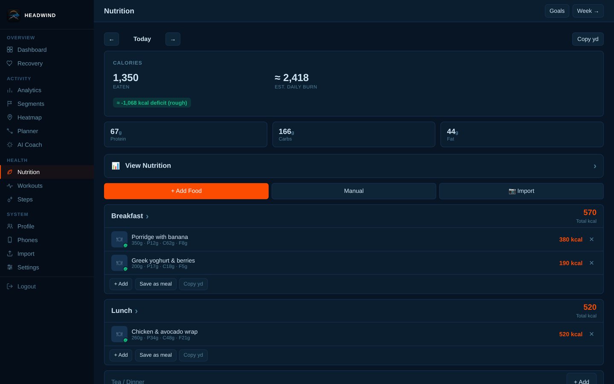Click the Settings sliders icon
The image size is (614, 384).
pos(10,268)
